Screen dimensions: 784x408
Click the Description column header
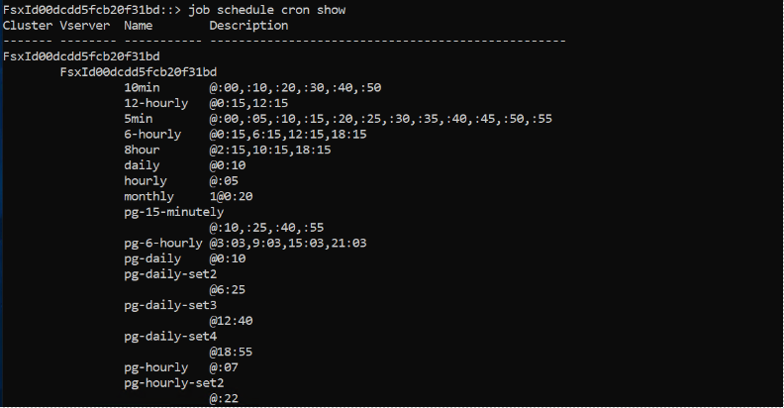click(x=248, y=26)
